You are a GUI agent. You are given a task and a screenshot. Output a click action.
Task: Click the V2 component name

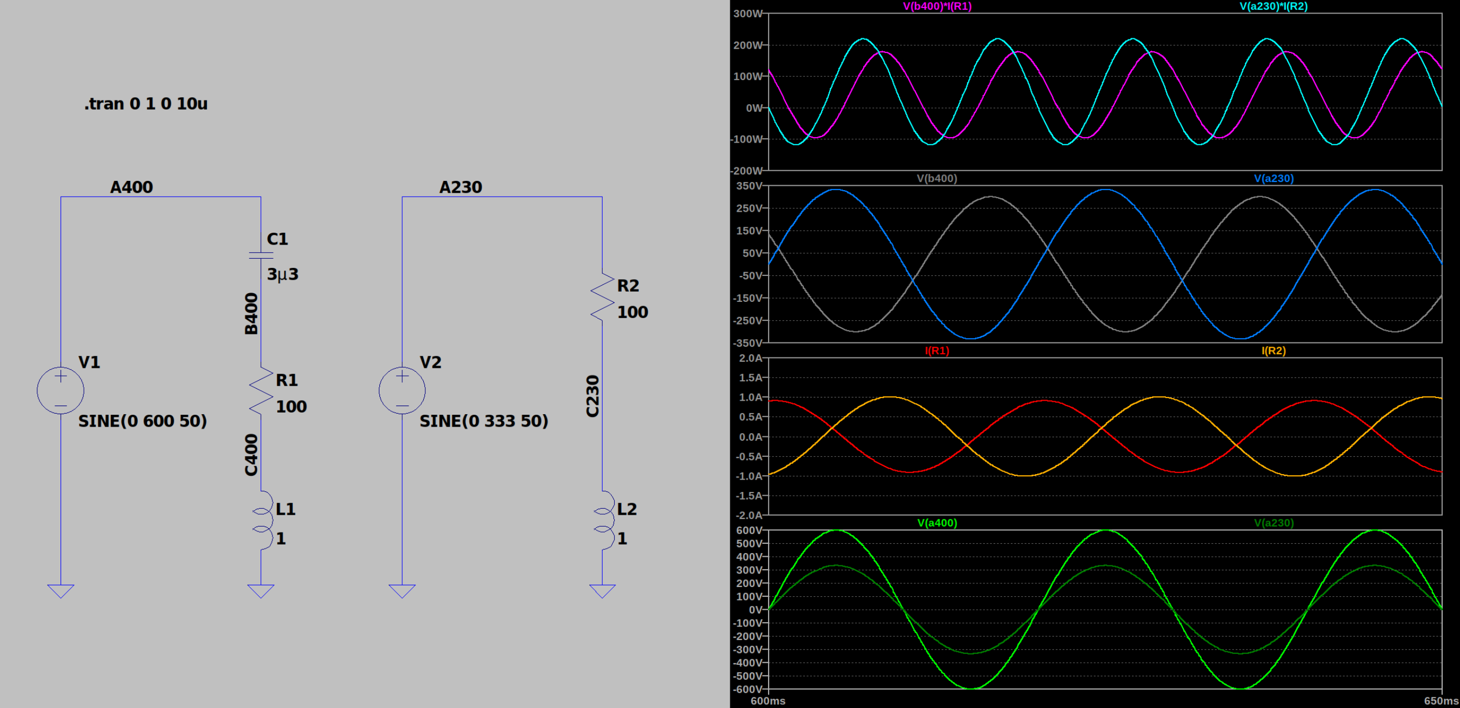click(430, 362)
